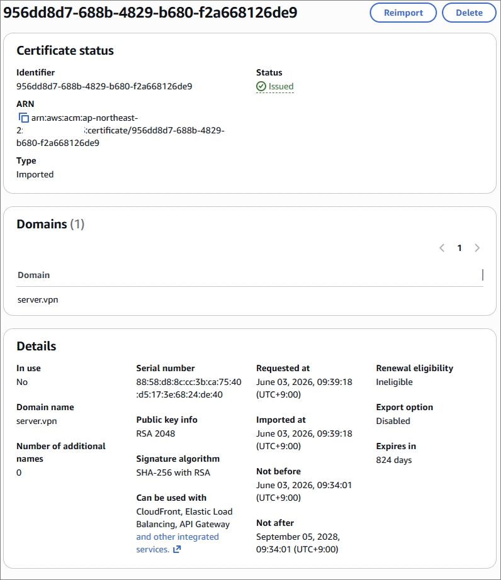Click the column resize handle beside Domain
Screen dimensions: 501x580
pyautogui.click(x=483, y=275)
